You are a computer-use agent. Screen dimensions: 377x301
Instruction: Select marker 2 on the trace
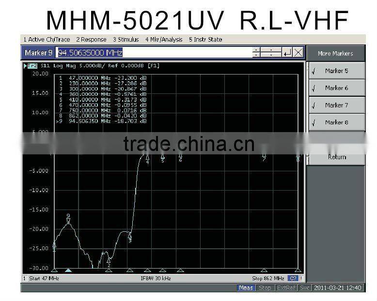109,262
